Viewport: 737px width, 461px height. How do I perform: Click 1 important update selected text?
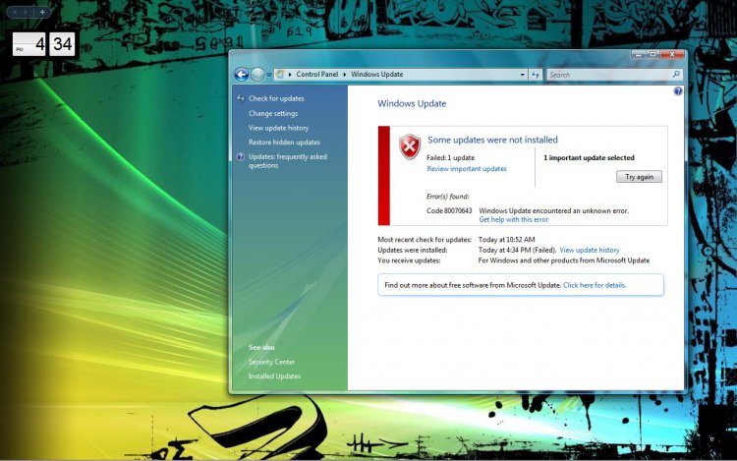589,158
